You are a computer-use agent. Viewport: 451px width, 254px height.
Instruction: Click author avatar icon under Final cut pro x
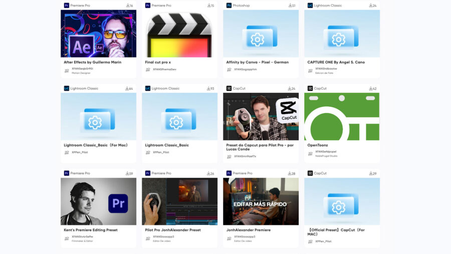tap(148, 69)
